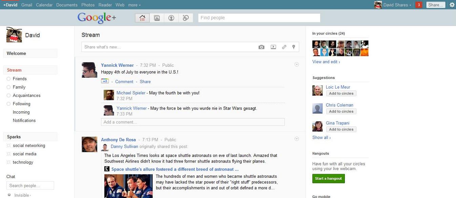456x198 pixels.
Task: Open the options arrow on Yannick Werner's post
Action: 296,64
